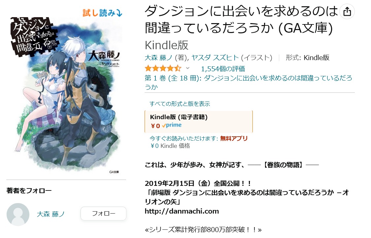The height and width of the screenshot is (238, 371).
Task: Show すべての形式と版を表示
Action: [x=180, y=104]
